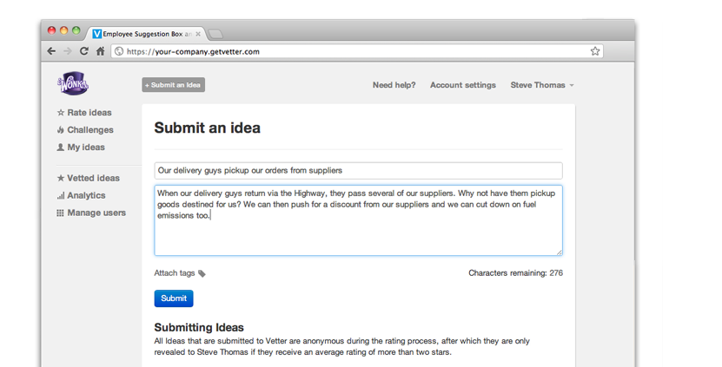This screenshot has height=367, width=722.
Task: Click the blue Submit button
Action: tap(174, 298)
